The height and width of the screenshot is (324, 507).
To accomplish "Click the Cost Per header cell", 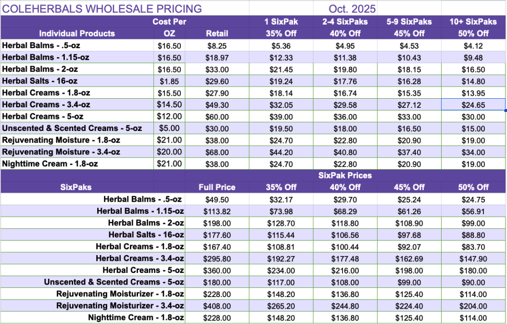I will point(169,22).
